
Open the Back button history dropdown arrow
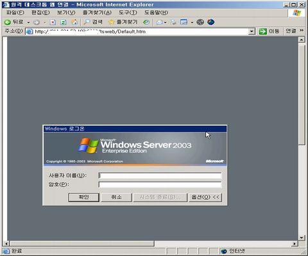click(28, 22)
